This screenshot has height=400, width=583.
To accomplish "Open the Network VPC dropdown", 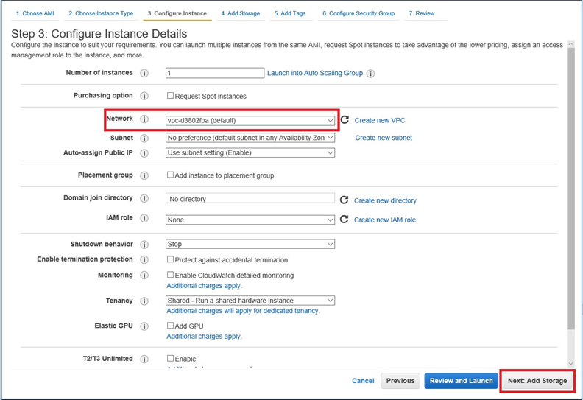I will [x=250, y=120].
